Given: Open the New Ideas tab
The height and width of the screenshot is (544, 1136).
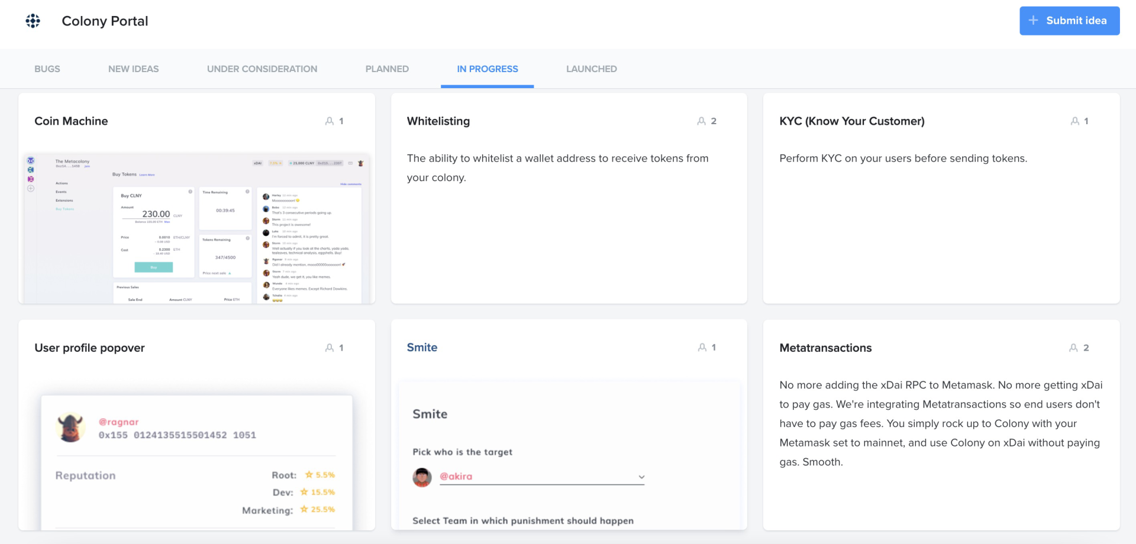Looking at the screenshot, I should [x=134, y=69].
